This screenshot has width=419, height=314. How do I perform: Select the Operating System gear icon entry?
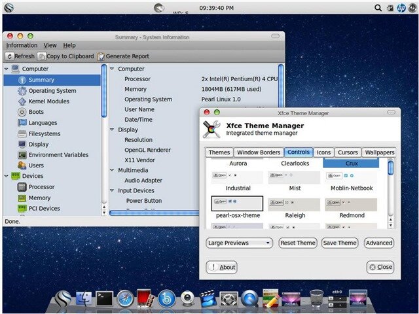coord(47,91)
